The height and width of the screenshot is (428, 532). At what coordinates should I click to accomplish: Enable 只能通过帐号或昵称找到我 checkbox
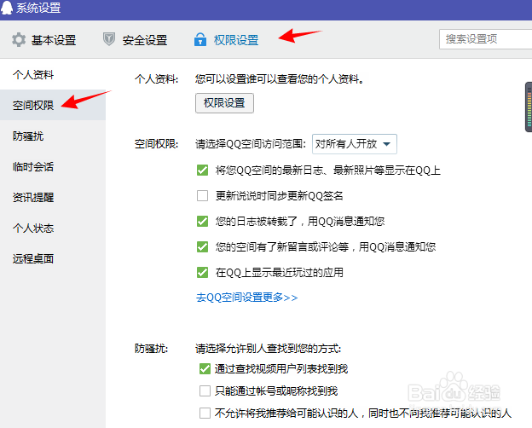pos(205,390)
